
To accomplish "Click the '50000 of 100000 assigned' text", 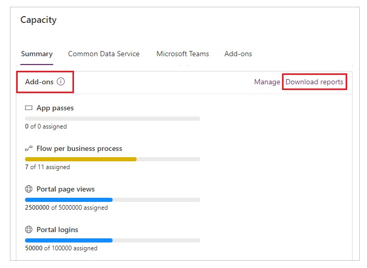I will (61, 248).
